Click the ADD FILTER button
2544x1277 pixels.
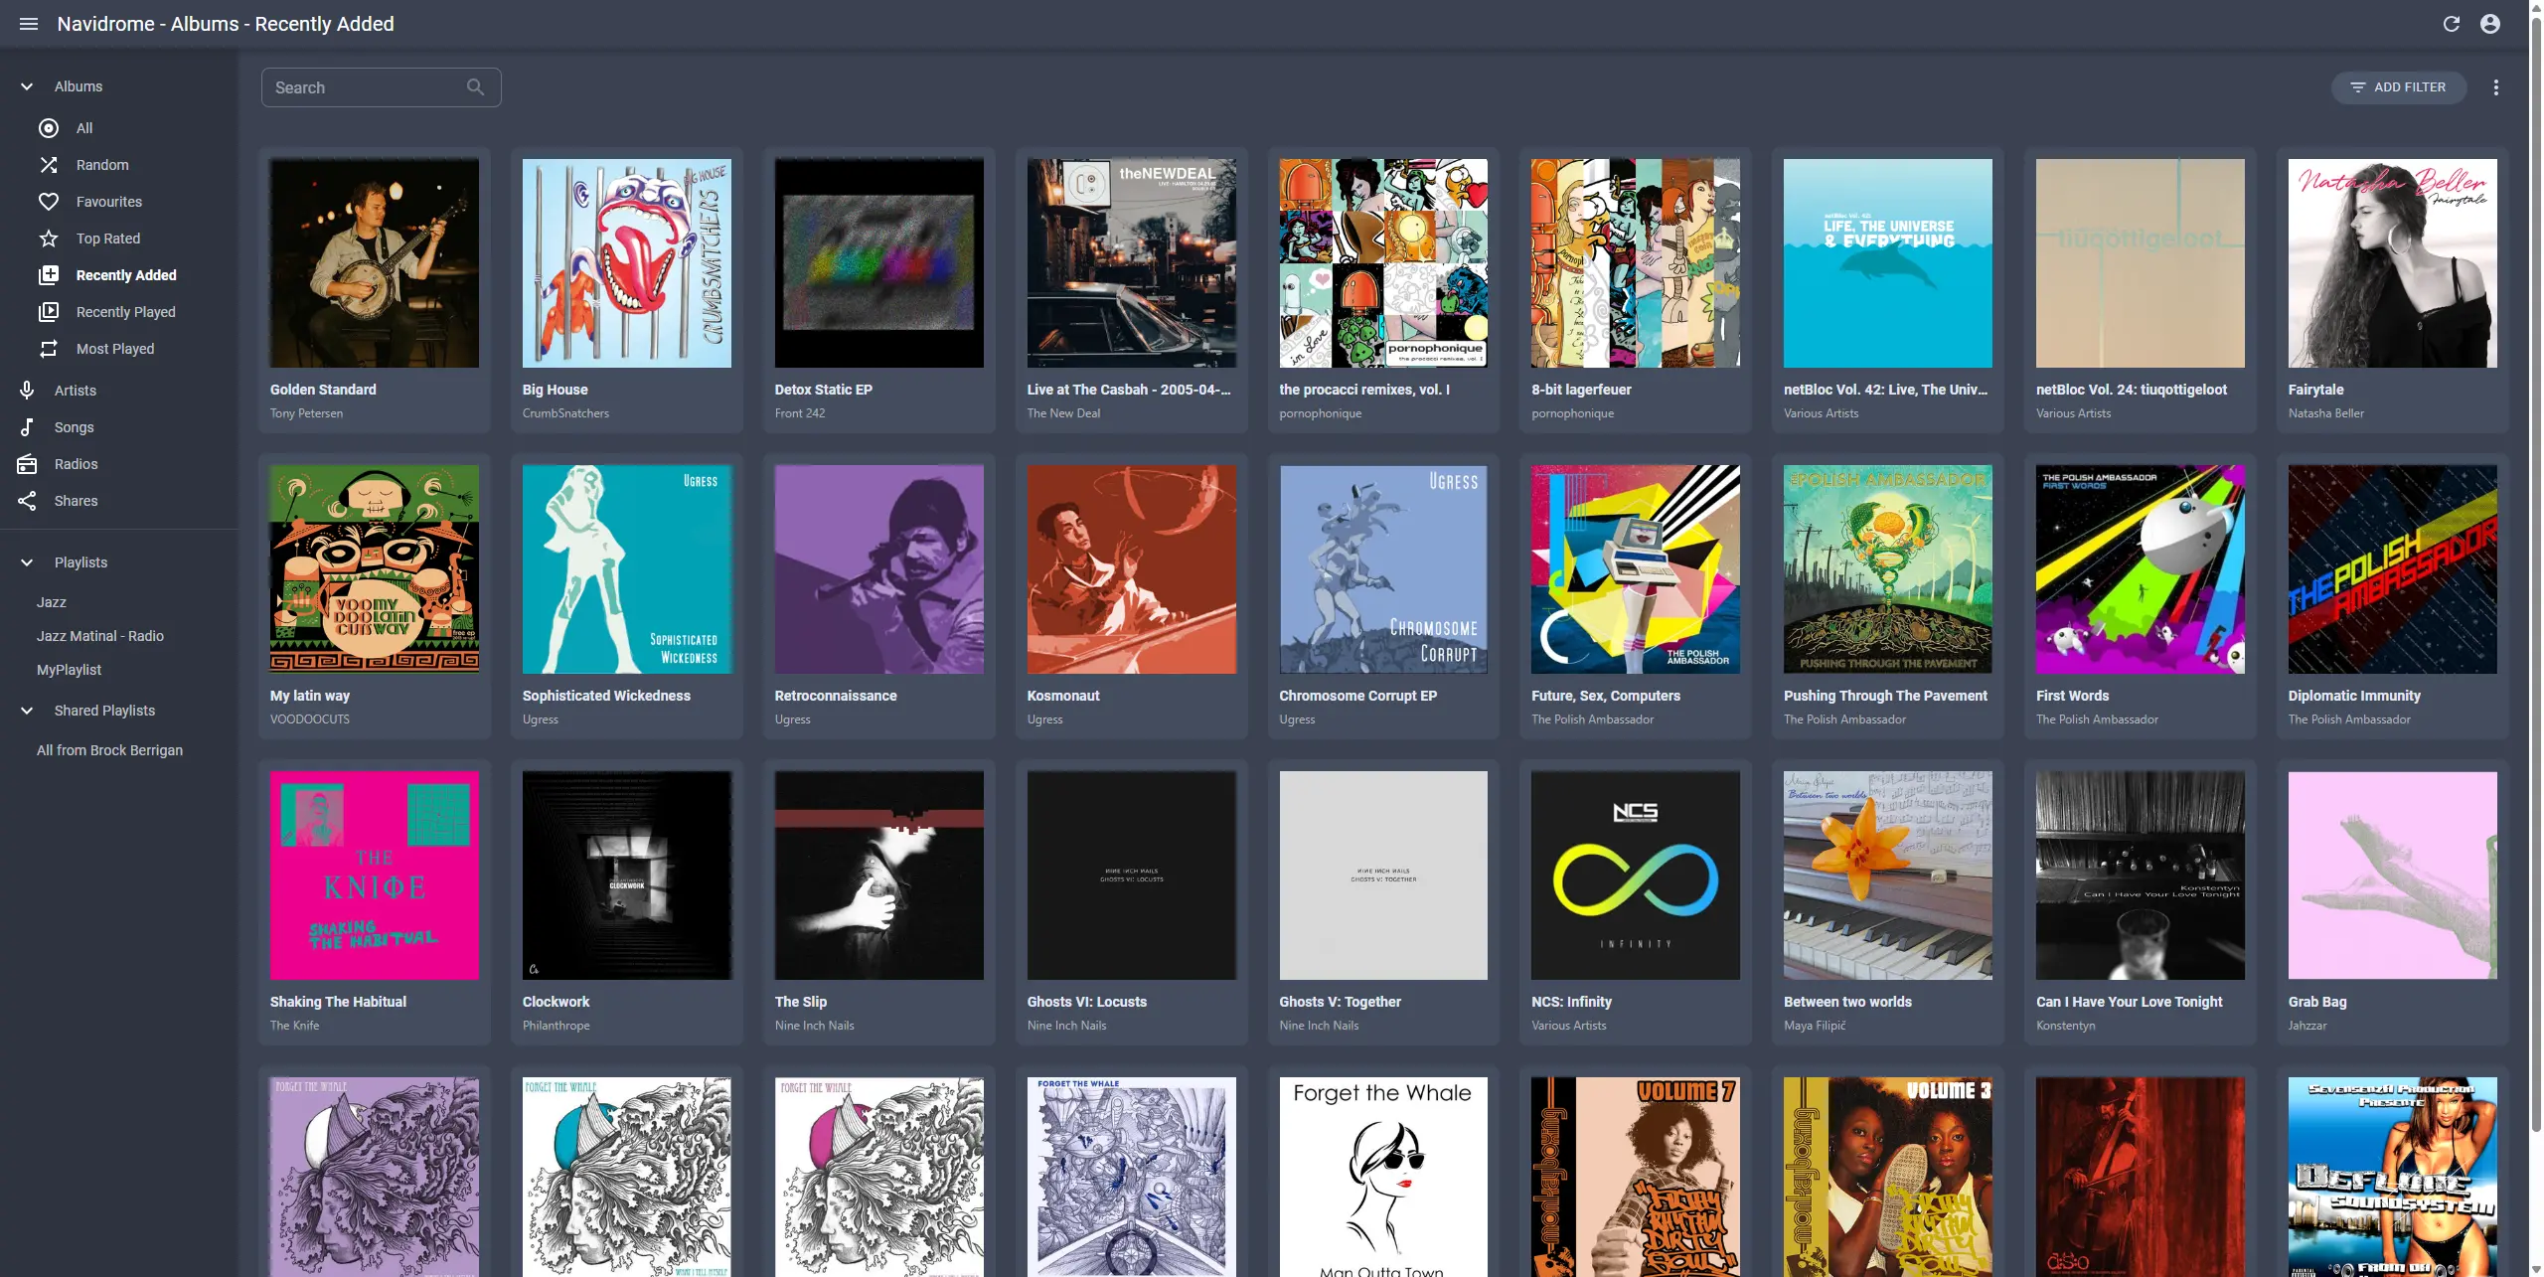(2399, 87)
